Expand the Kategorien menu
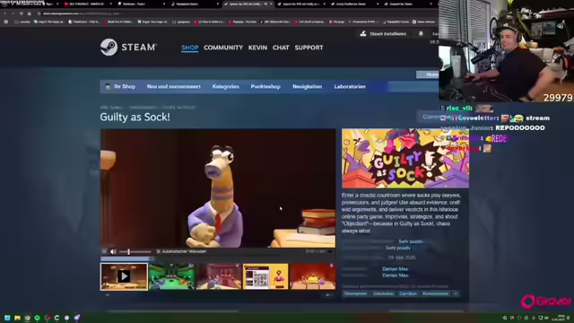The height and width of the screenshot is (323, 574). (225, 87)
